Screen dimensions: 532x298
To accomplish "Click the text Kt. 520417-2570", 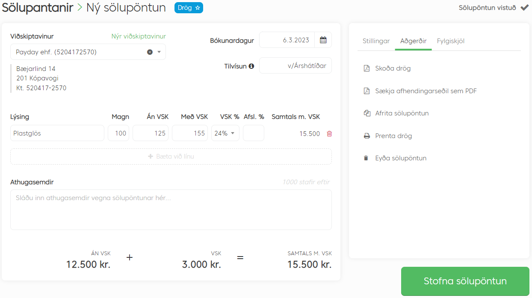I will tap(41, 89).
